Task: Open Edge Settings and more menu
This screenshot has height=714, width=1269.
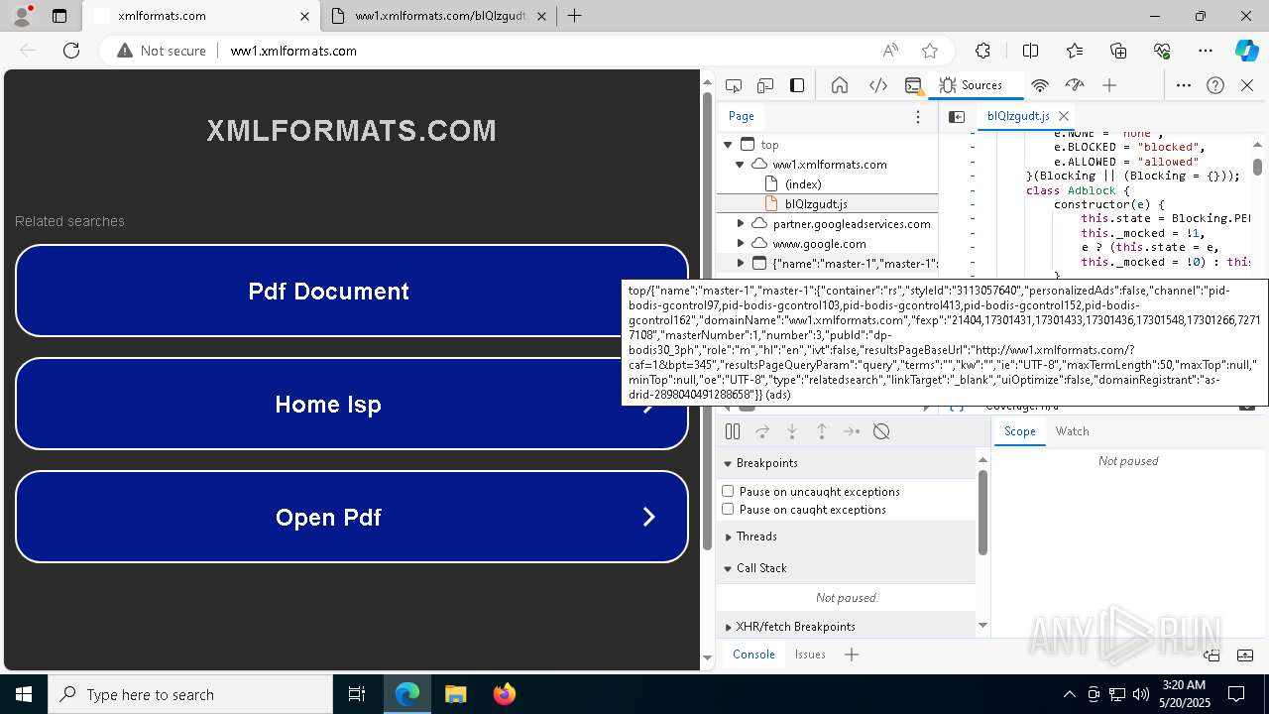Action: pos(1206,51)
